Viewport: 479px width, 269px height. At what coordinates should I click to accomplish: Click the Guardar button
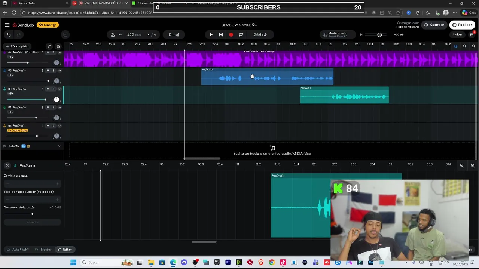pos(434,25)
